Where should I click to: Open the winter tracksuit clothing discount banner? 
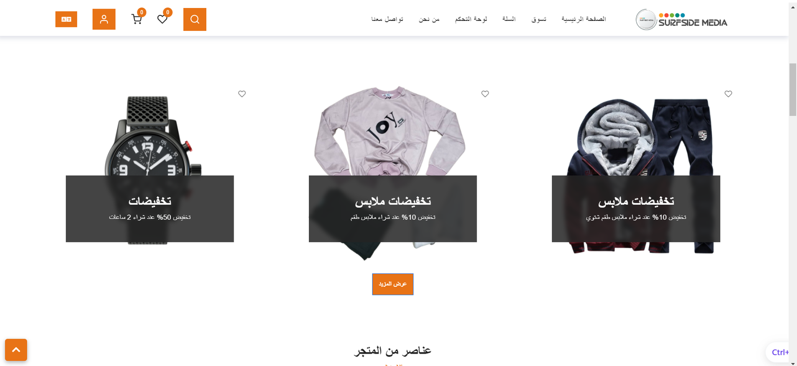tap(636, 209)
